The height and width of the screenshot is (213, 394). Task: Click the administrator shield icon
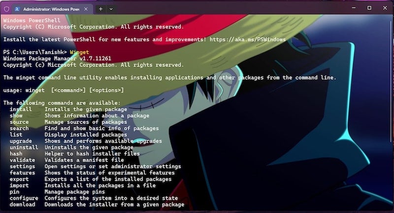(6, 9)
